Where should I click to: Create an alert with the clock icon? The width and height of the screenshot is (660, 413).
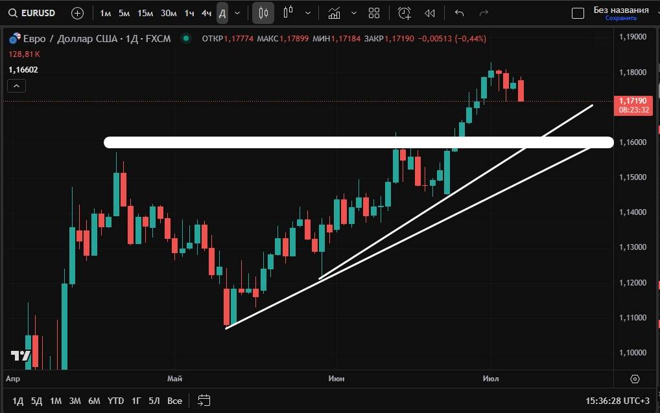(x=405, y=14)
